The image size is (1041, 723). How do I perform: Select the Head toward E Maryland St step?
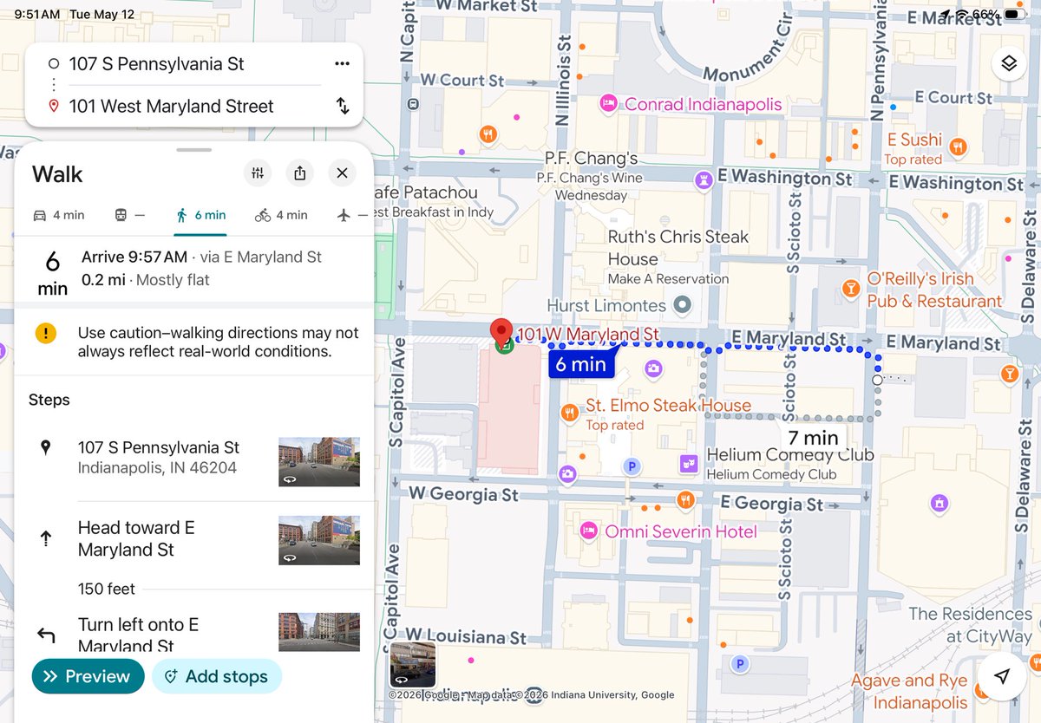click(x=194, y=539)
